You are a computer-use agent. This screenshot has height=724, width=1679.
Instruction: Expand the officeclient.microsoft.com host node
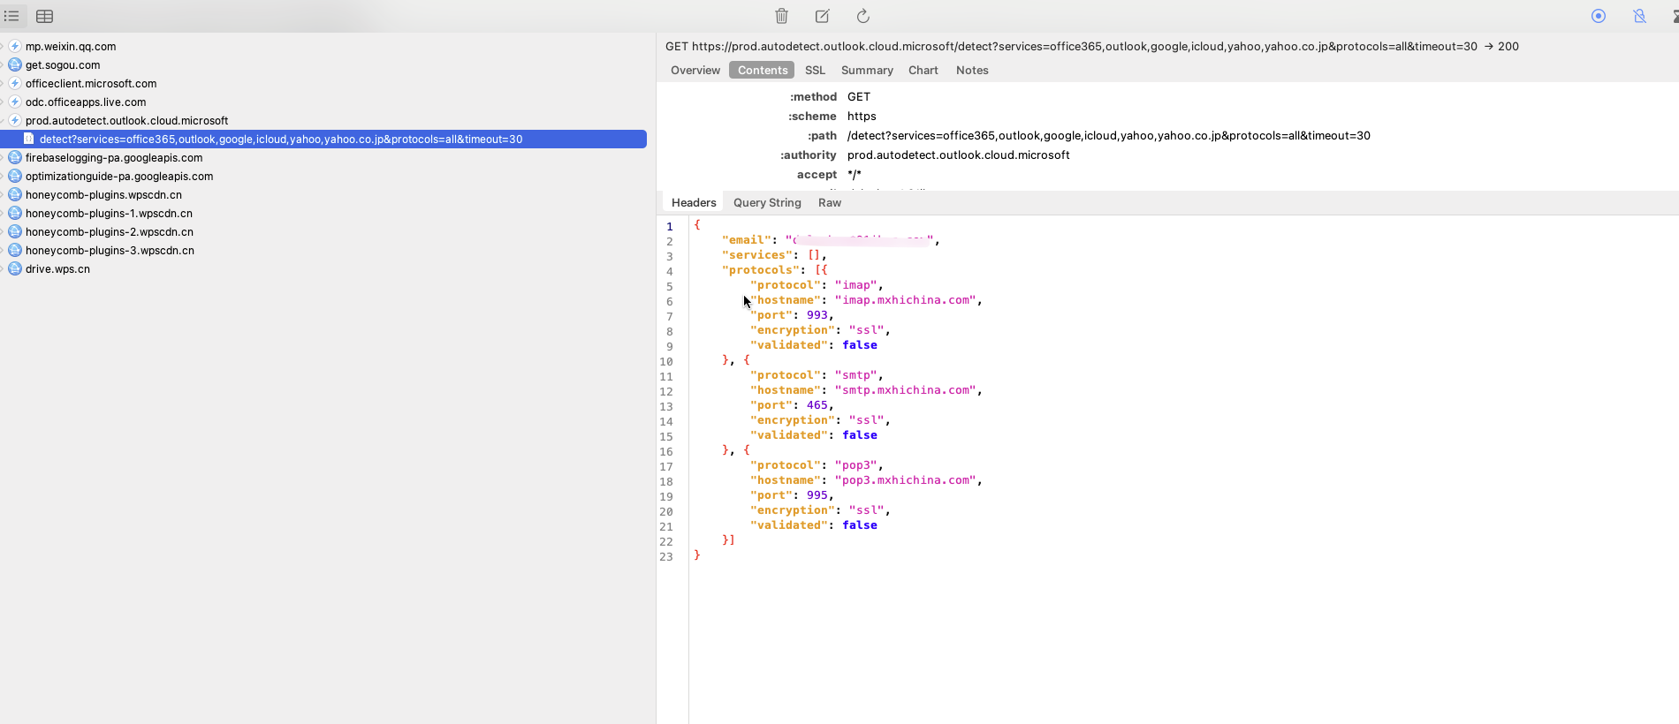tap(3, 84)
